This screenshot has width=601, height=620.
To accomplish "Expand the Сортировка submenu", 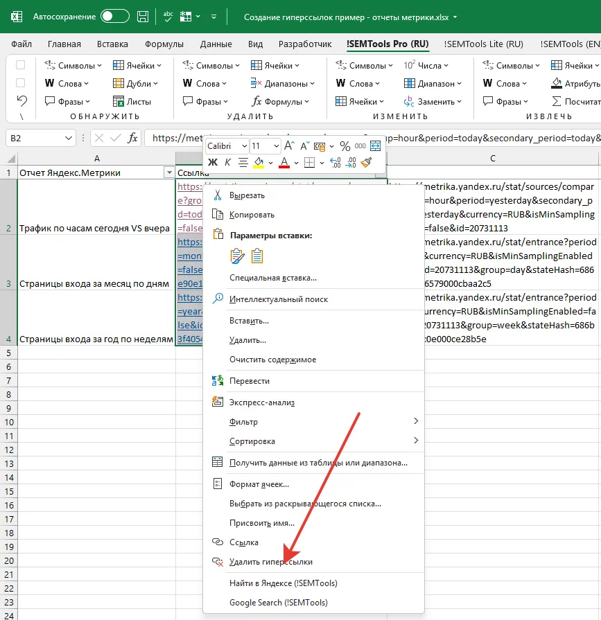I will pyautogui.click(x=313, y=441).
